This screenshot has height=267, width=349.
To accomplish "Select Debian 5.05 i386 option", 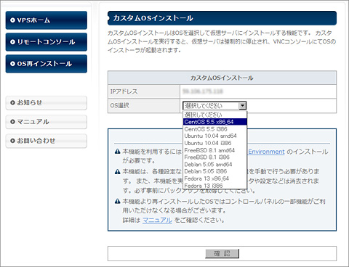I will pos(215,171).
